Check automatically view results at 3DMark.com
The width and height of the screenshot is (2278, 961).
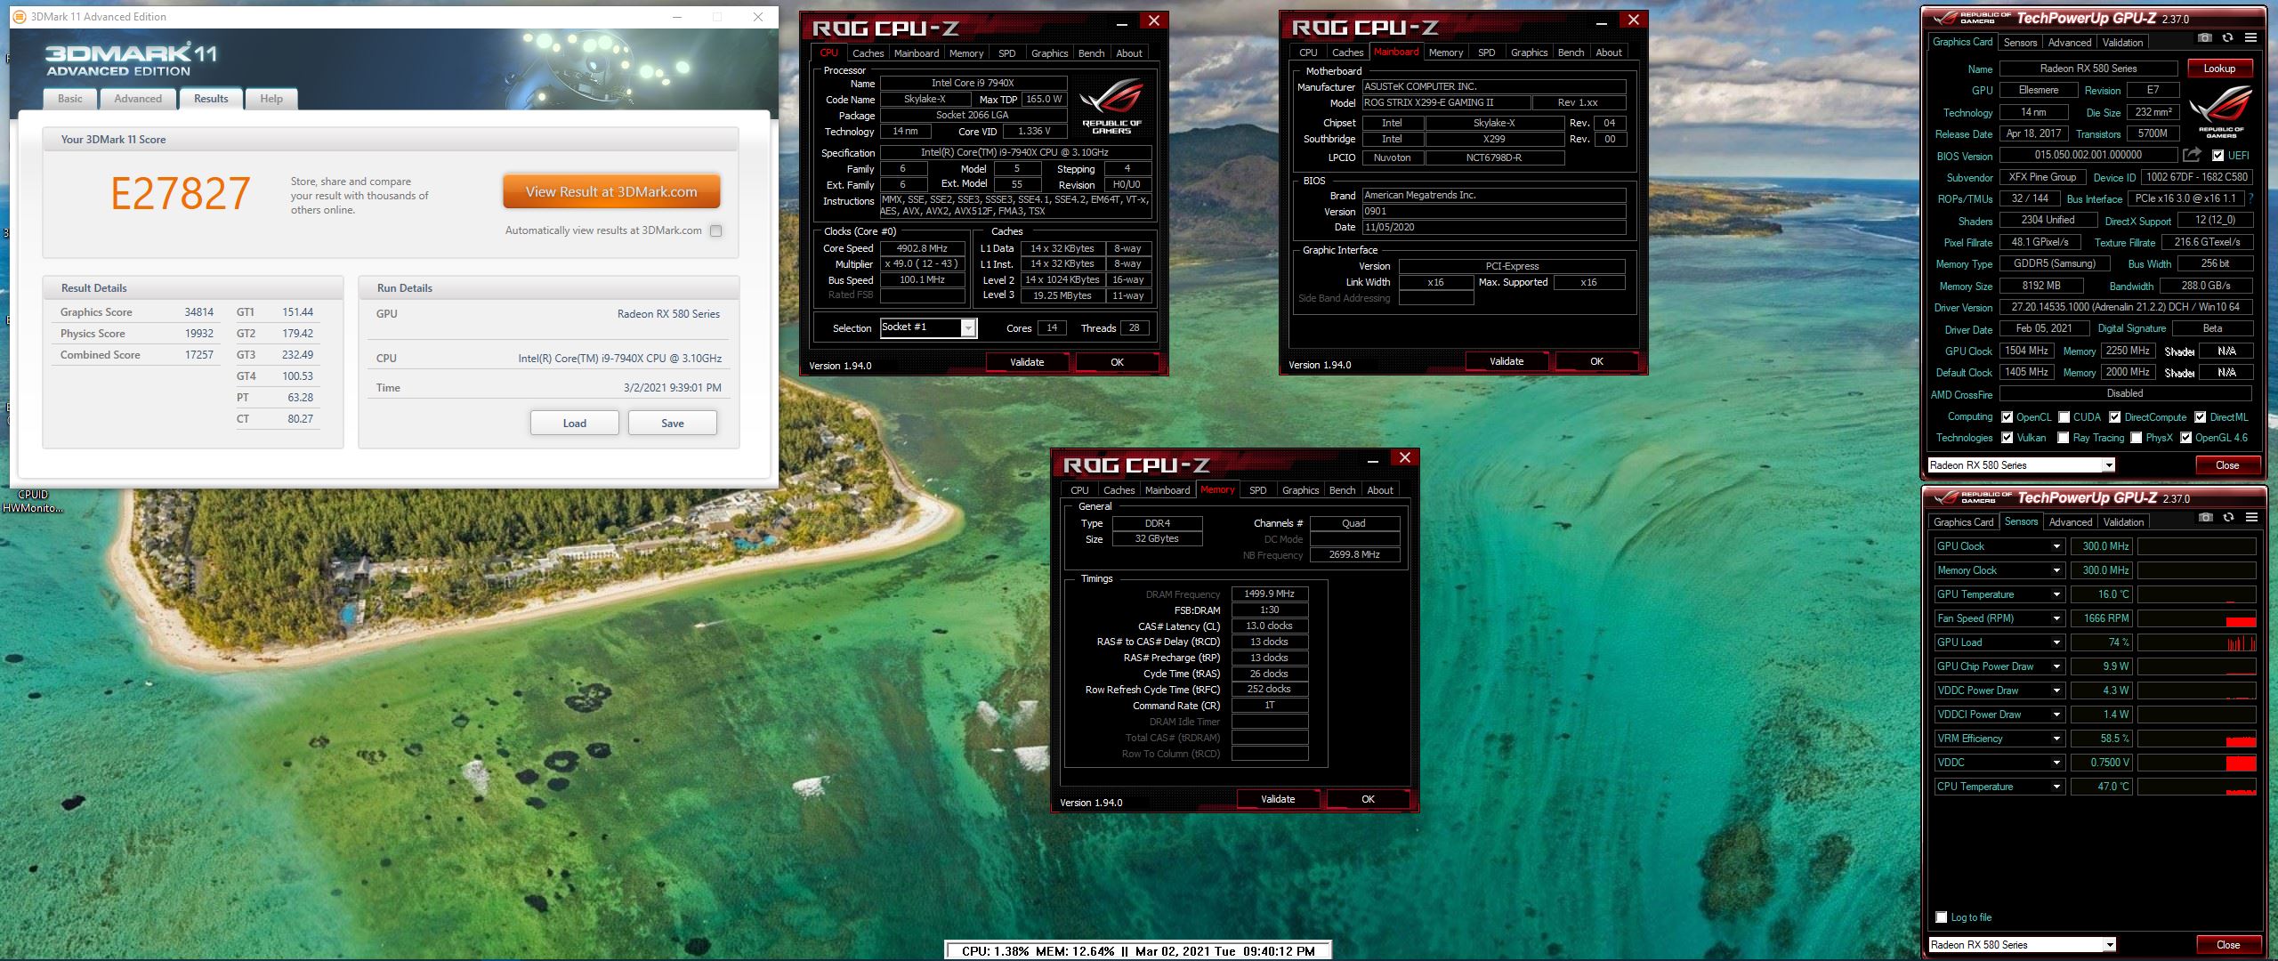tap(715, 230)
